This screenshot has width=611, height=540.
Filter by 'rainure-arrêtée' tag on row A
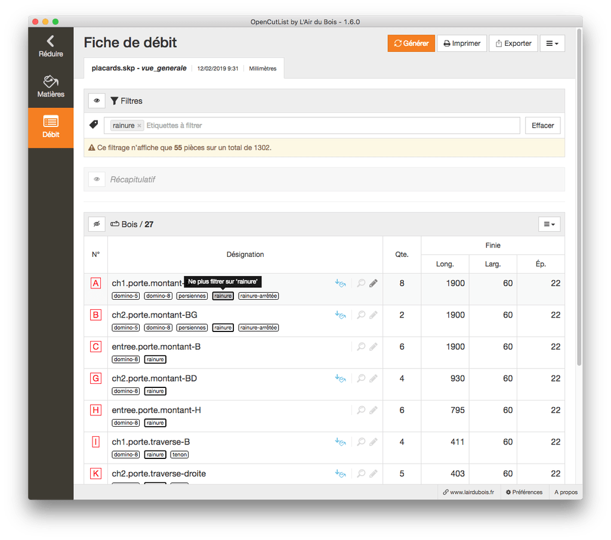click(259, 296)
